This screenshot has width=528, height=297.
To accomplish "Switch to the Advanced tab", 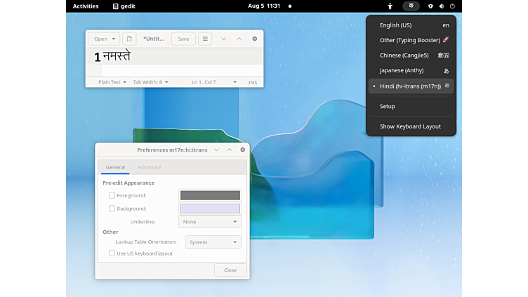I will 149,167.
